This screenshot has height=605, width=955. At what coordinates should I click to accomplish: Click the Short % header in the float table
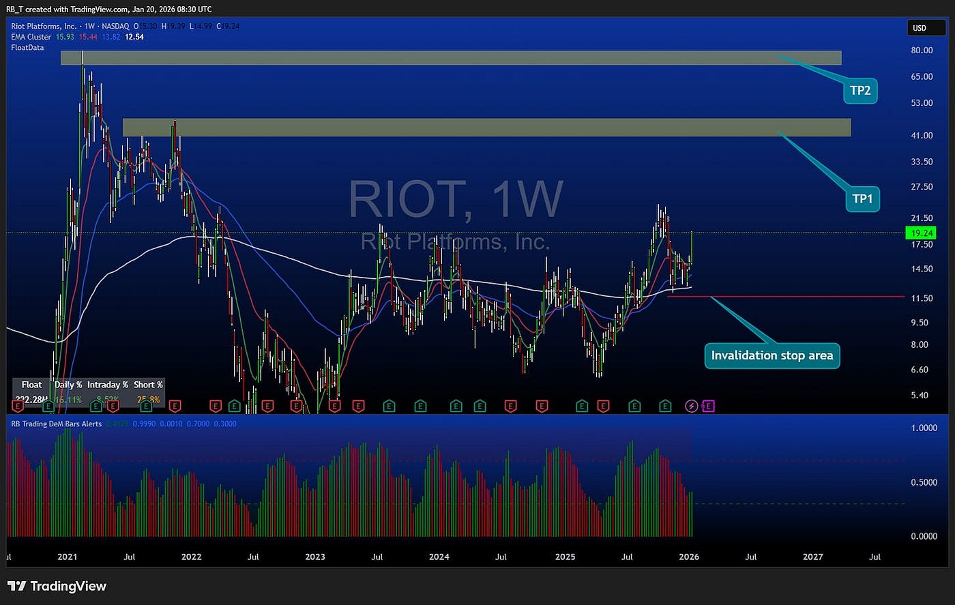click(148, 385)
